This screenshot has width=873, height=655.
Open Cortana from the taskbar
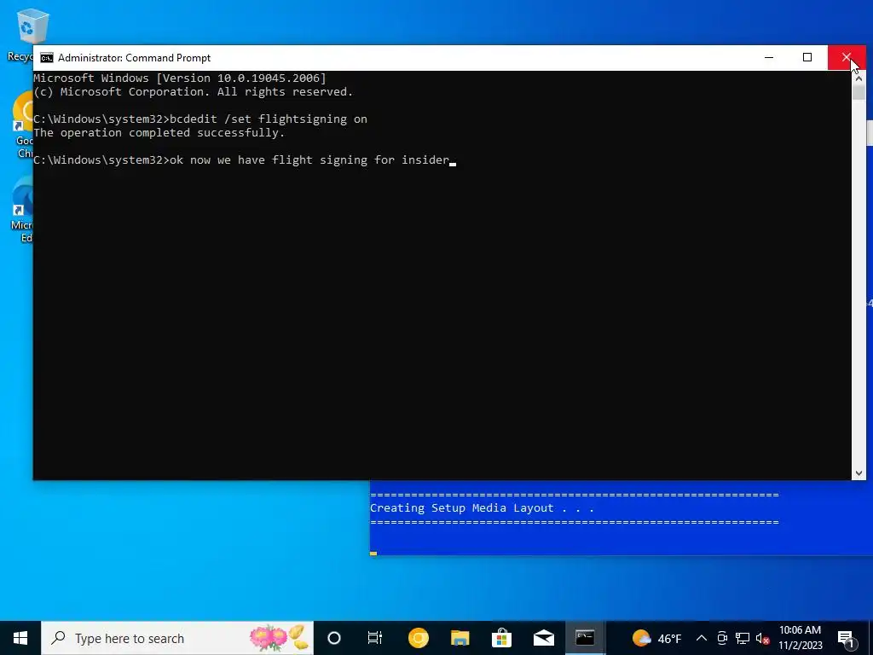(334, 638)
